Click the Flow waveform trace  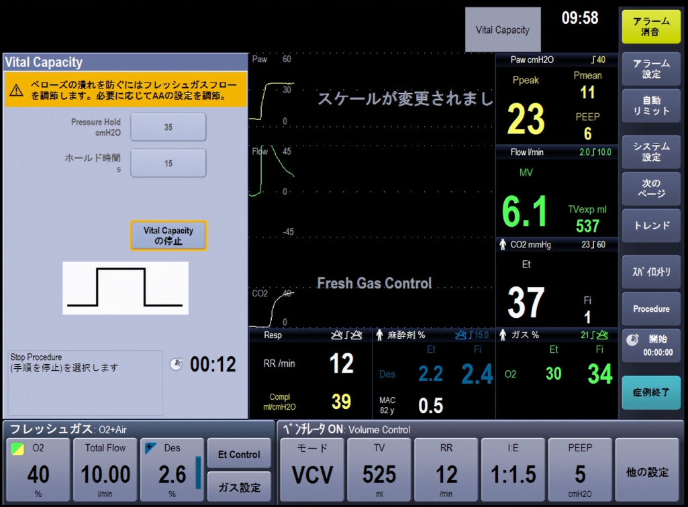(x=271, y=170)
